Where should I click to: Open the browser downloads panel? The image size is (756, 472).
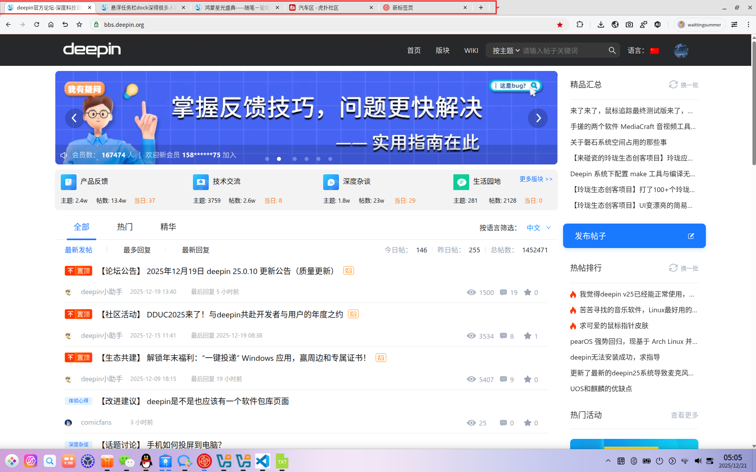coord(601,24)
